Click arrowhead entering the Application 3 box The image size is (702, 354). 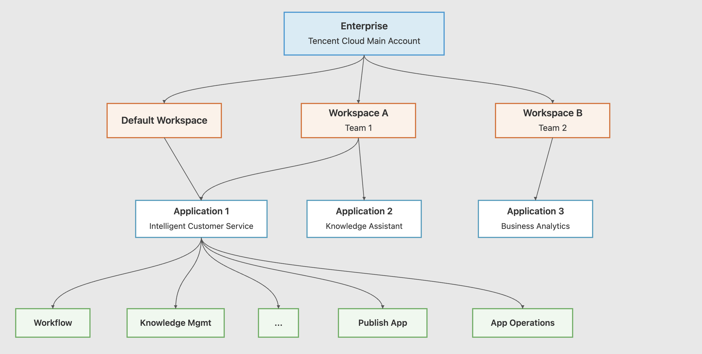coord(535,198)
